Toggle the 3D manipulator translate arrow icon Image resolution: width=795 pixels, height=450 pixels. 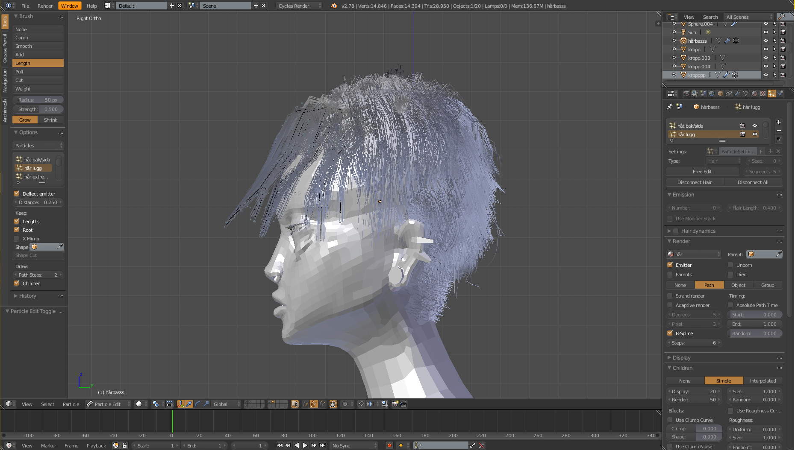point(189,404)
